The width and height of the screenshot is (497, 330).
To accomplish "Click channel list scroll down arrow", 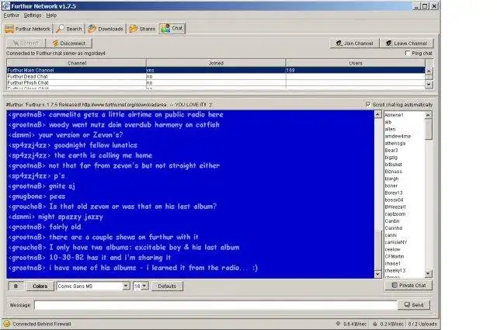I will tap(429, 85).
